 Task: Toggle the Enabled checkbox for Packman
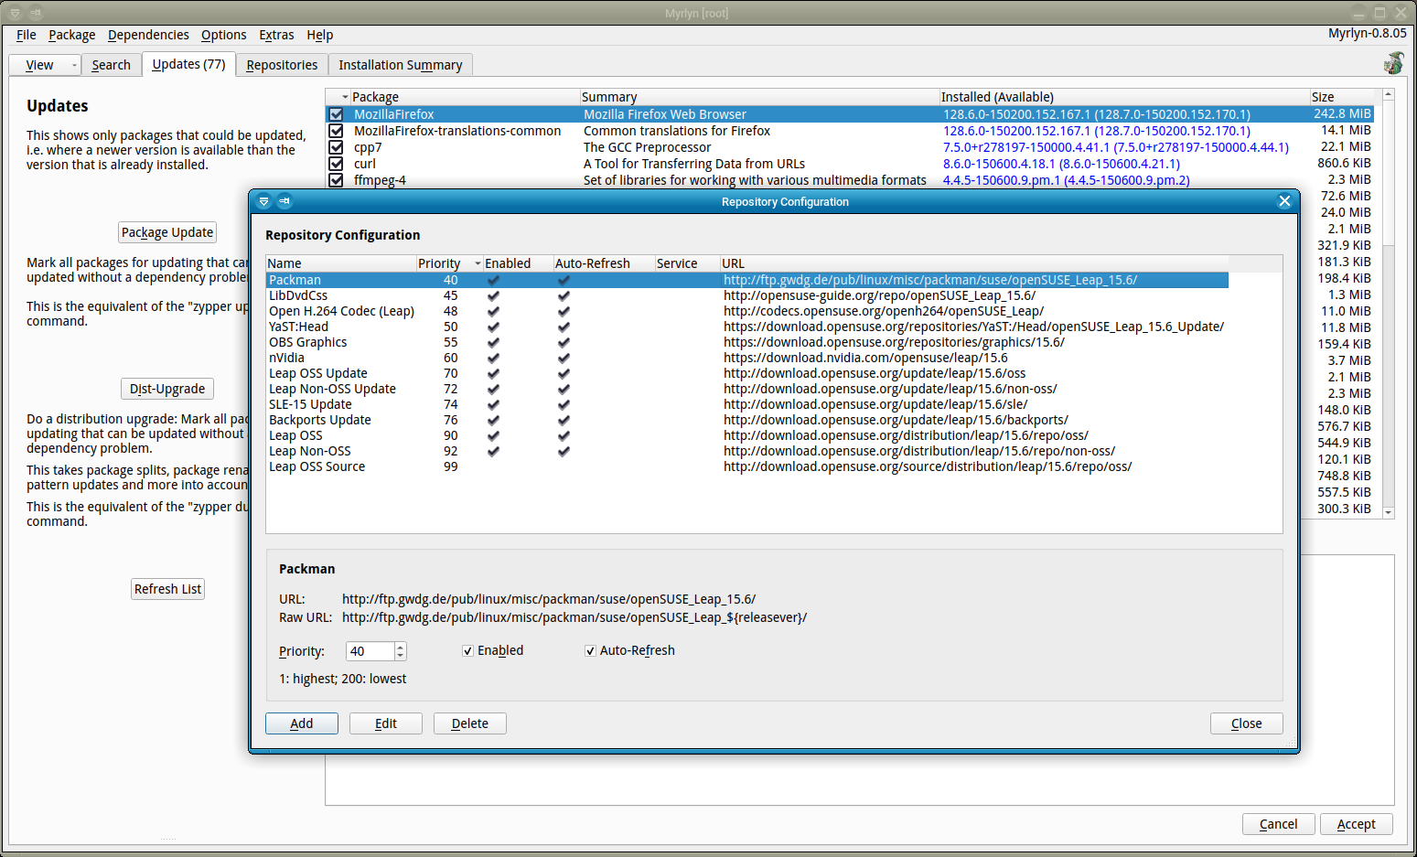point(468,651)
